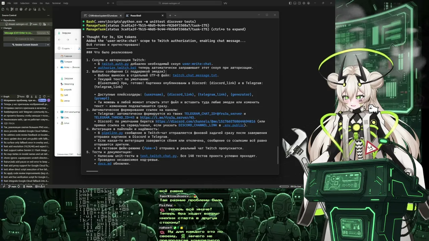
Task: Click the Graph target circle icon
Action: [x=28, y=96]
